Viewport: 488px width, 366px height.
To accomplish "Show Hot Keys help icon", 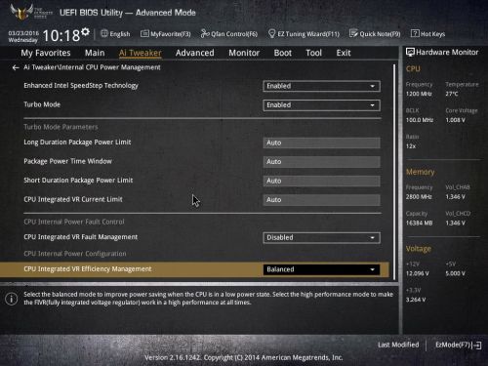I will click(x=415, y=33).
